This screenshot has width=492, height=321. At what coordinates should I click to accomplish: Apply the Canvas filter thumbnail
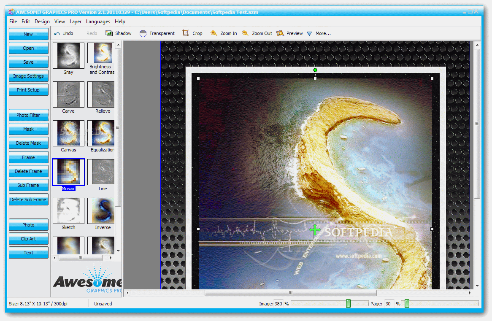68,133
